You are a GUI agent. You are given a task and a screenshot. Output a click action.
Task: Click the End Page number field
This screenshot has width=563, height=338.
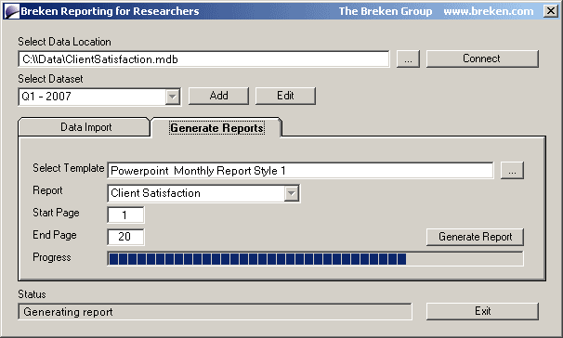[125, 237]
